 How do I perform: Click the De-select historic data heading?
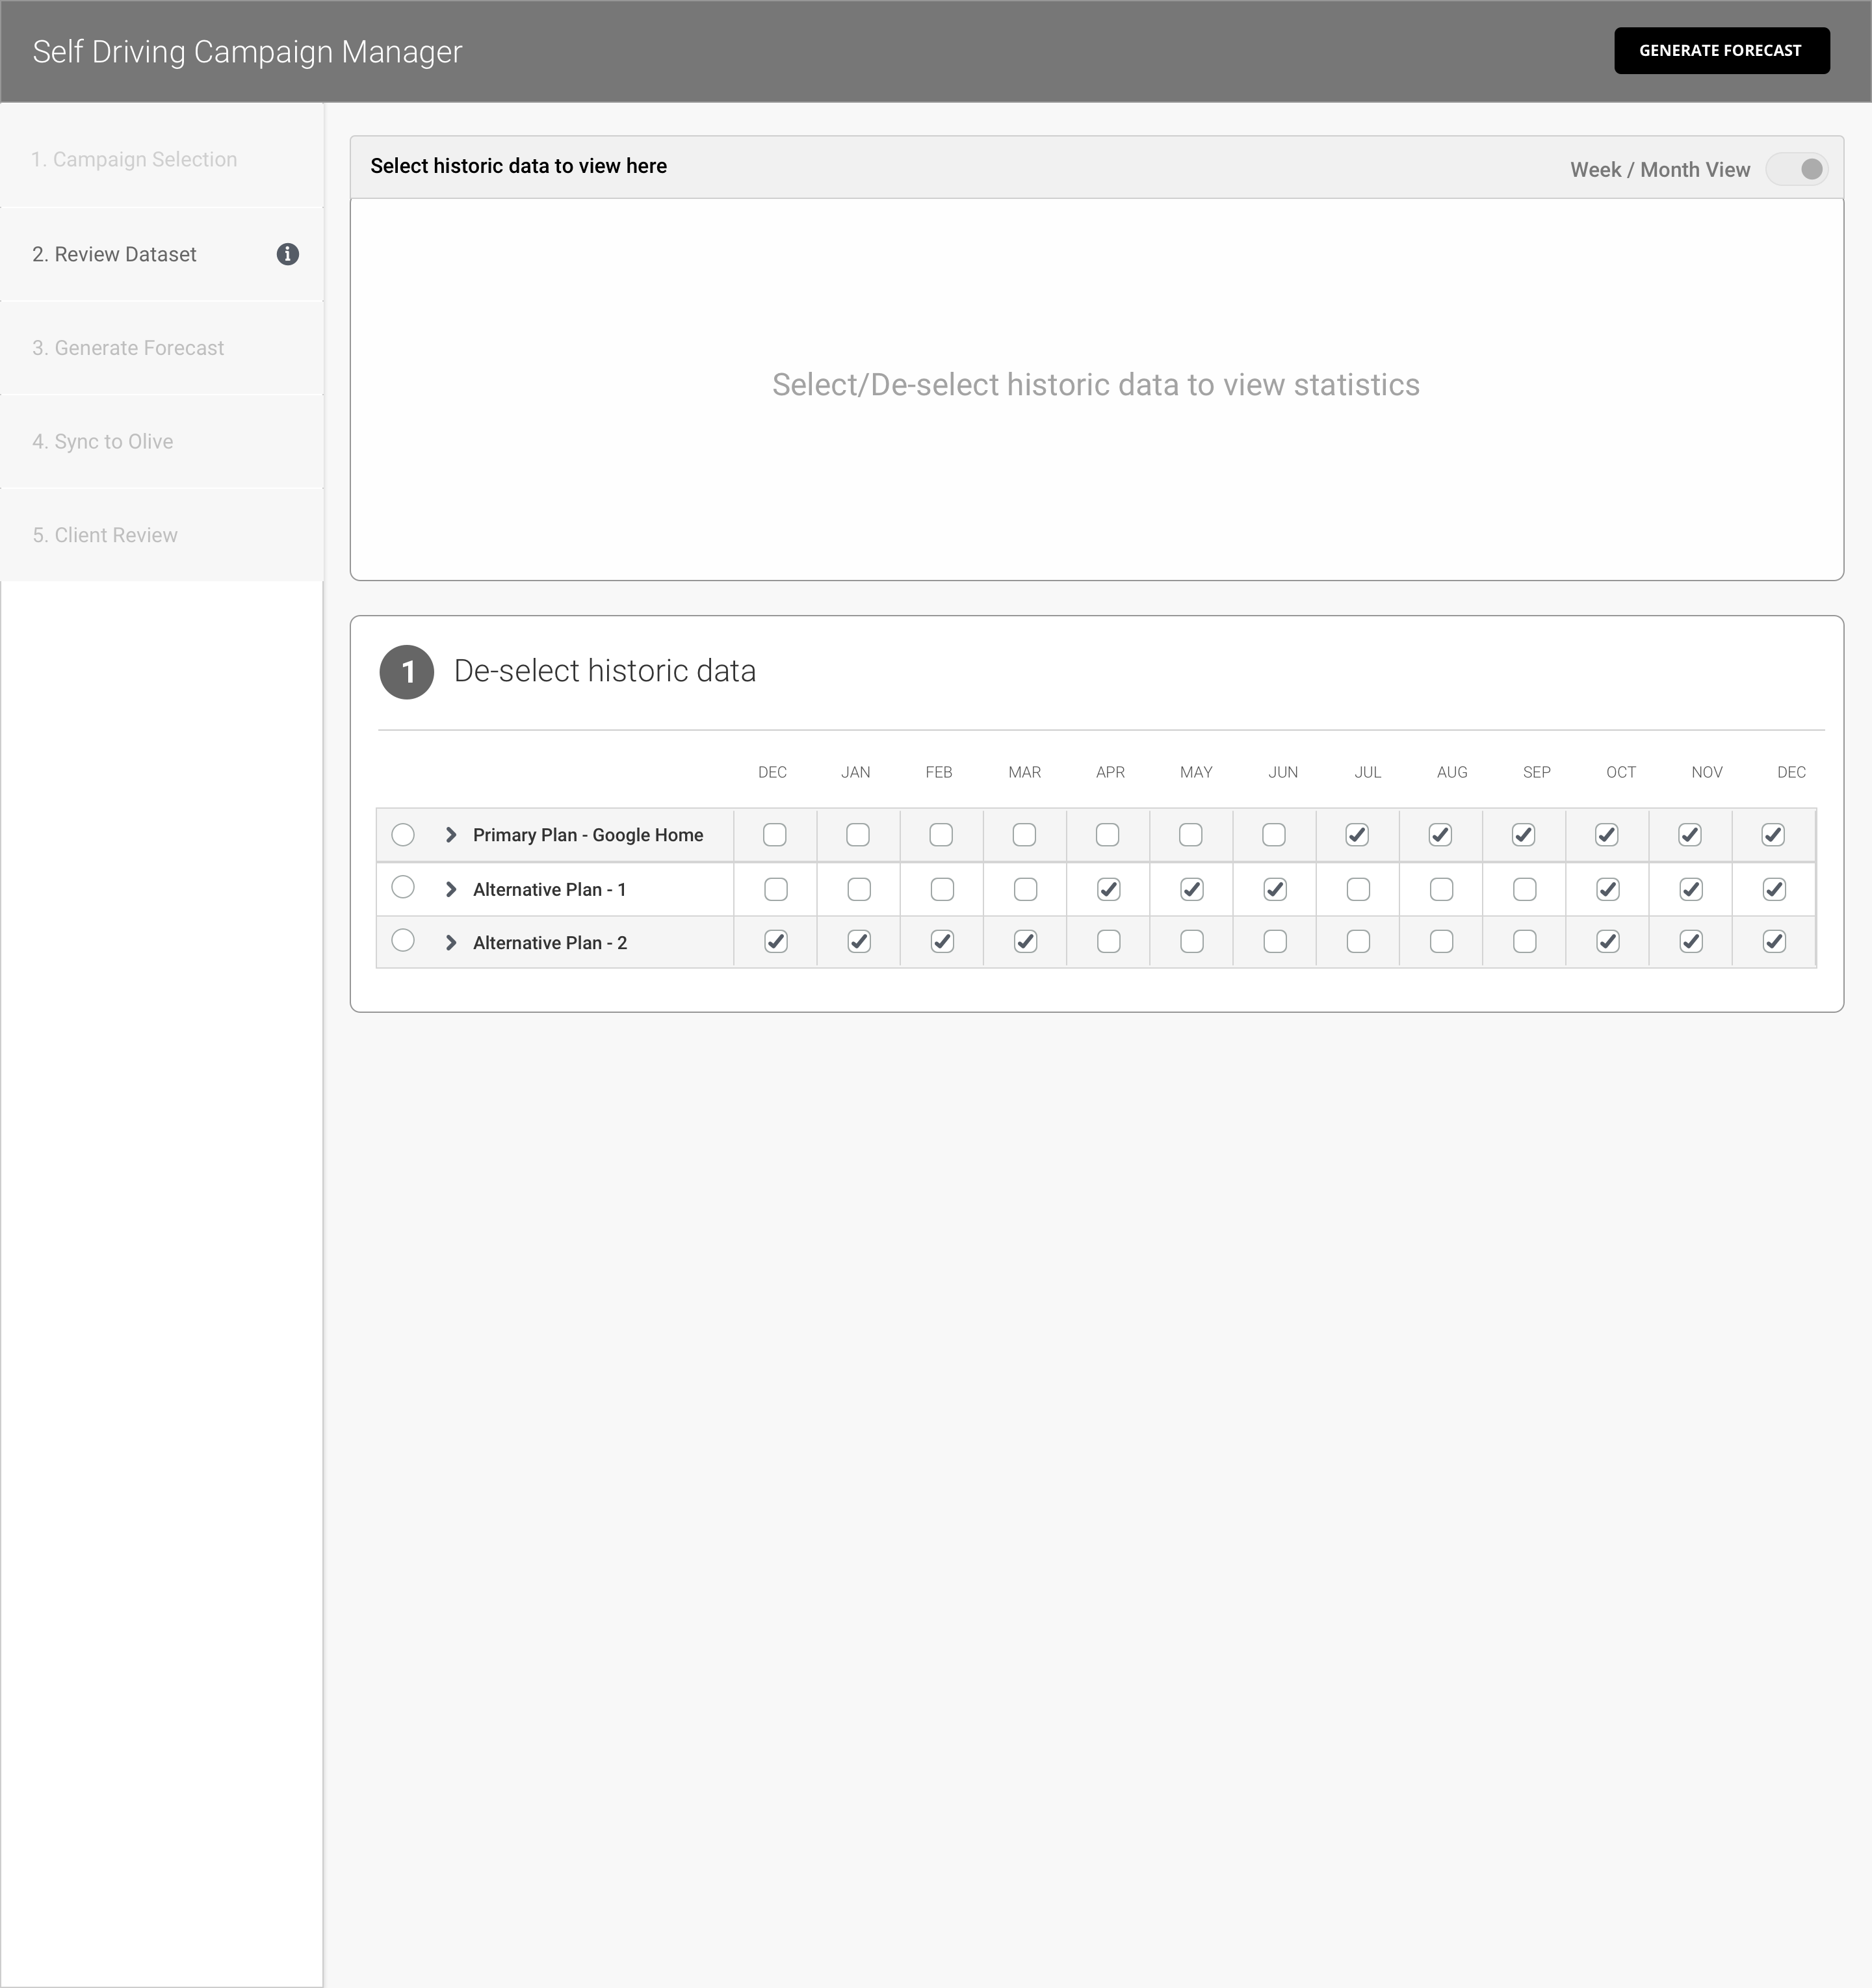(x=605, y=671)
